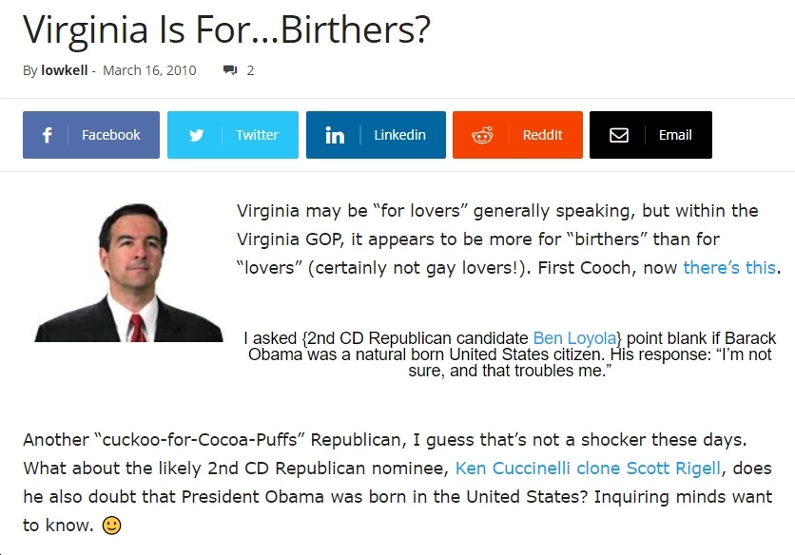Click the Twitter bird icon
The image size is (795, 555).
(x=196, y=135)
